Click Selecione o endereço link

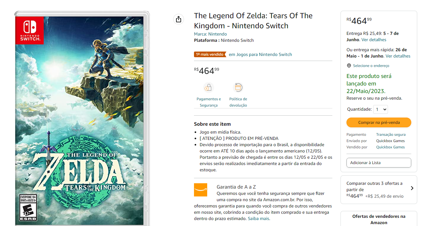pyautogui.click(x=371, y=66)
